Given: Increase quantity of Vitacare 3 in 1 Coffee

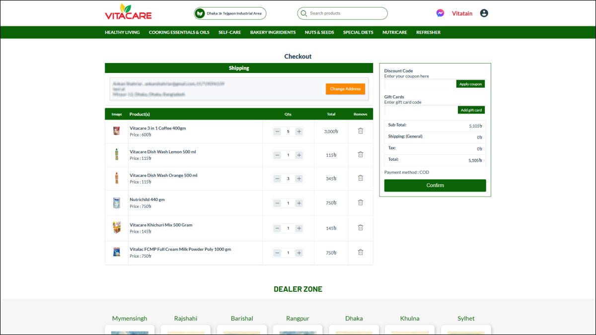Looking at the screenshot, I should click(299, 132).
